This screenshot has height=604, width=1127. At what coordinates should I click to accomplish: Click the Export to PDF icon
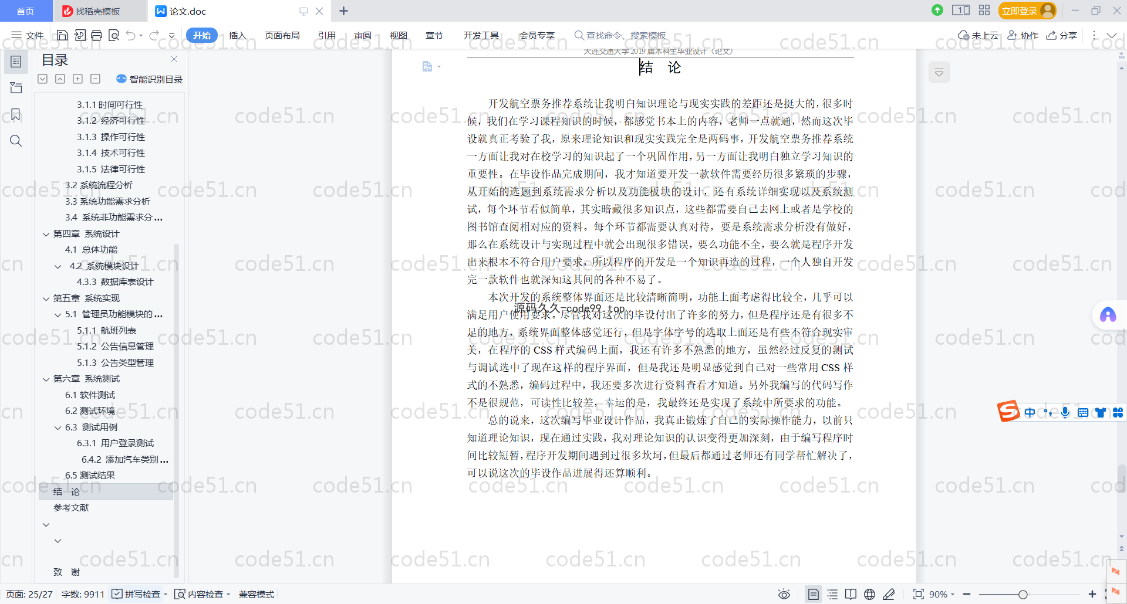(80, 35)
